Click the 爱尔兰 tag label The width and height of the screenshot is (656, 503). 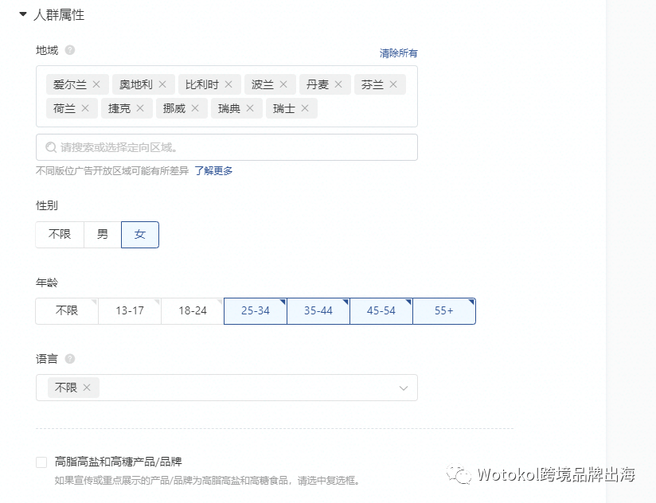click(x=69, y=84)
